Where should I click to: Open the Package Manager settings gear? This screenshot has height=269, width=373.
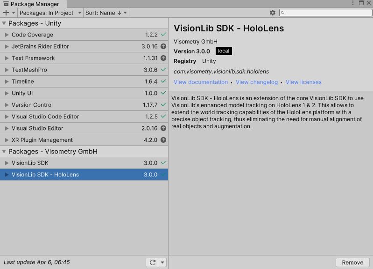click(273, 13)
